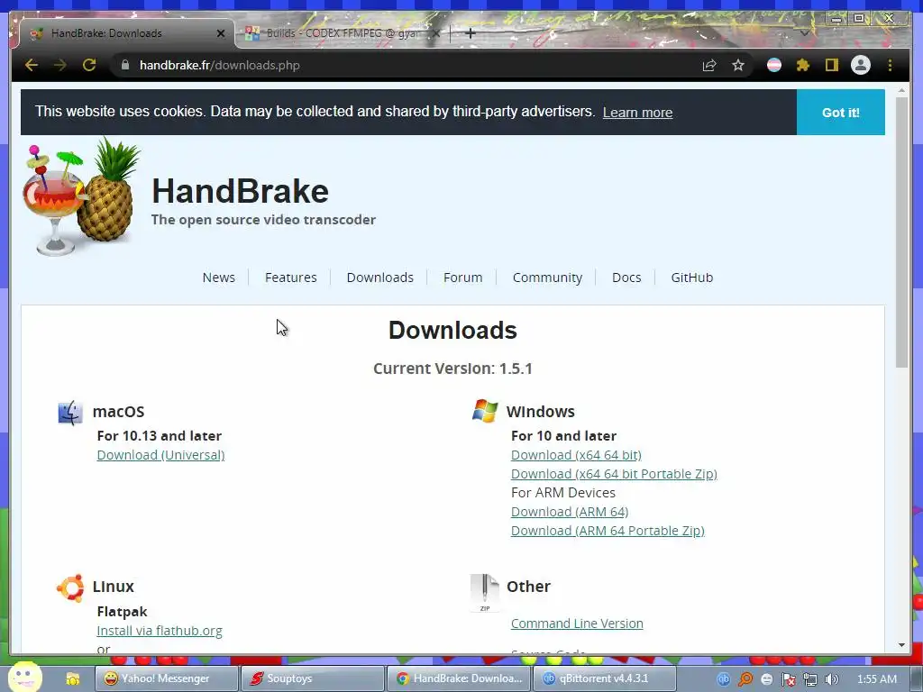Image resolution: width=923 pixels, height=692 pixels.
Task: Bookmark this page with the star icon
Action: click(738, 65)
